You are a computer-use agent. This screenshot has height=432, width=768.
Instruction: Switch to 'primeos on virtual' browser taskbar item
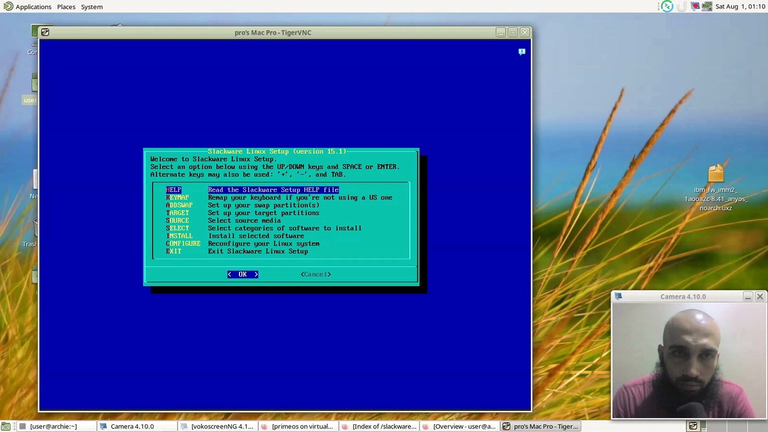pos(298,427)
